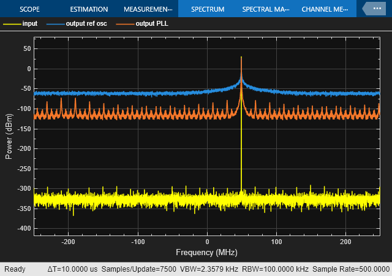392x276 pixels.
Task: Toggle output ref osc legend entry
Action: point(87,23)
